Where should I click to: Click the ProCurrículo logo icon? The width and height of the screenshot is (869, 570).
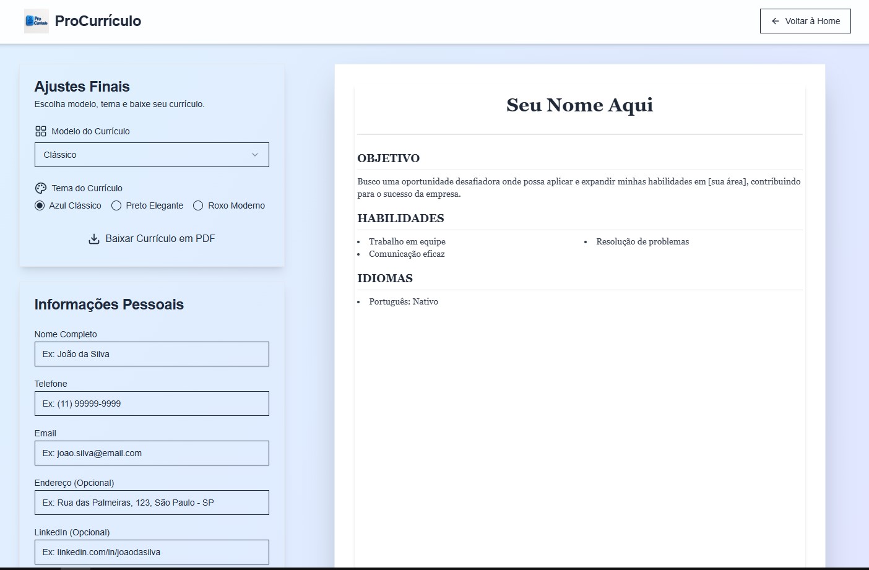click(x=36, y=21)
